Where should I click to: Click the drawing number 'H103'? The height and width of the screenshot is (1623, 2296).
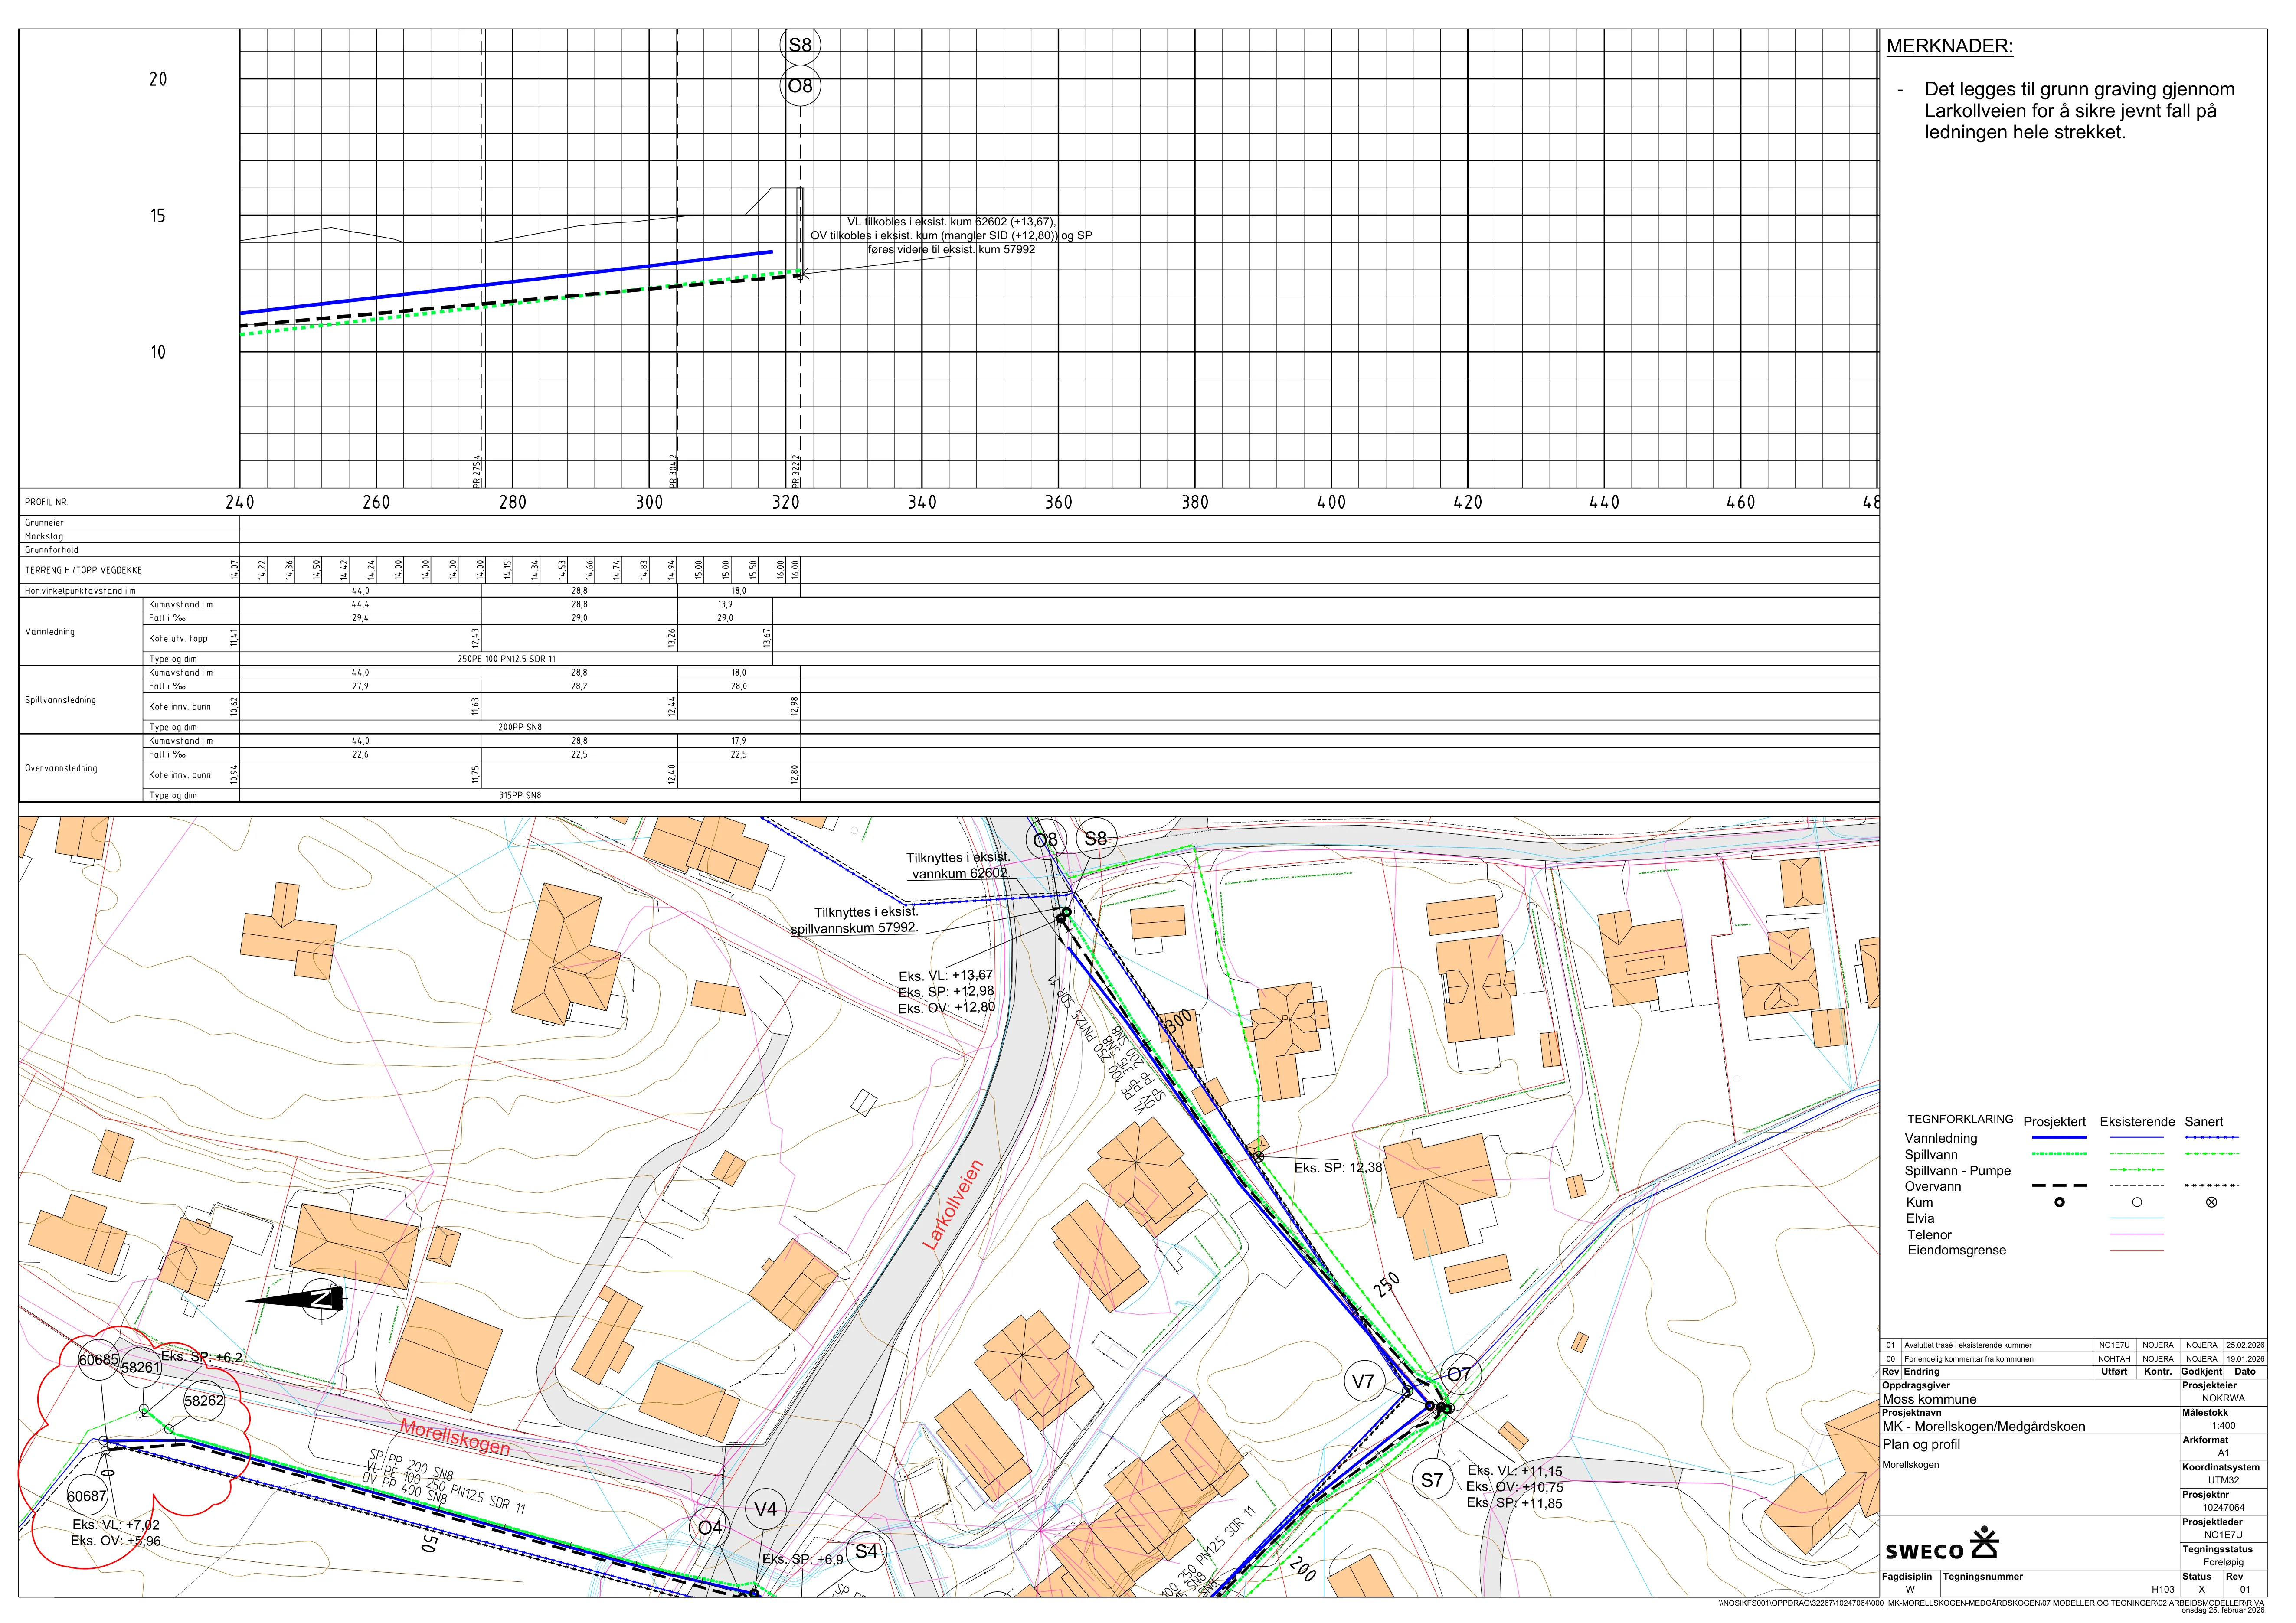tap(2163, 1589)
